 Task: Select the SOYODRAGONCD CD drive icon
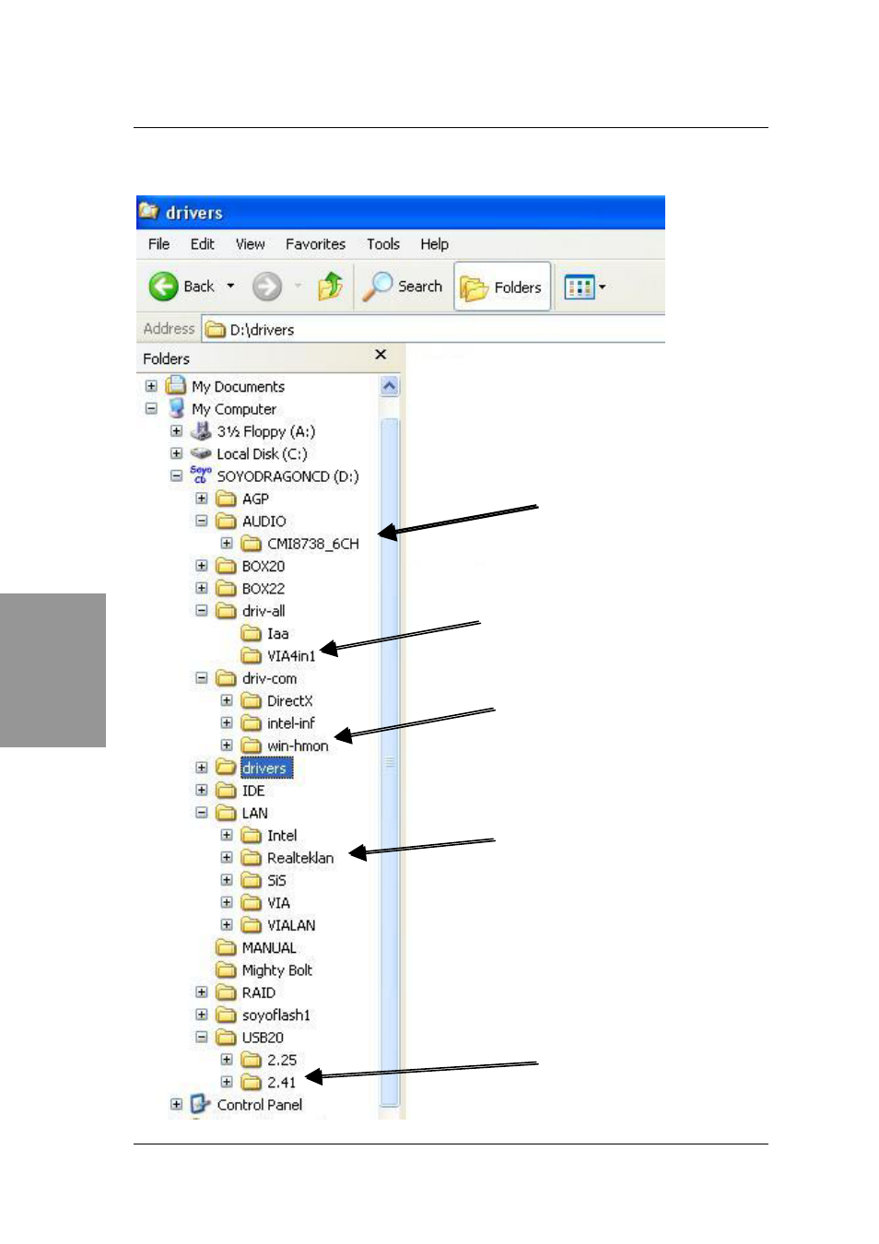201,475
